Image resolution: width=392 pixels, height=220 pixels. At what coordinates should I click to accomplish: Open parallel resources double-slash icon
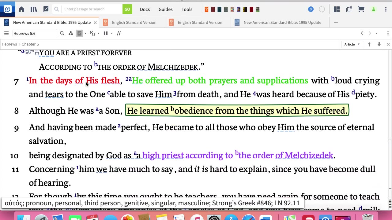point(119,33)
